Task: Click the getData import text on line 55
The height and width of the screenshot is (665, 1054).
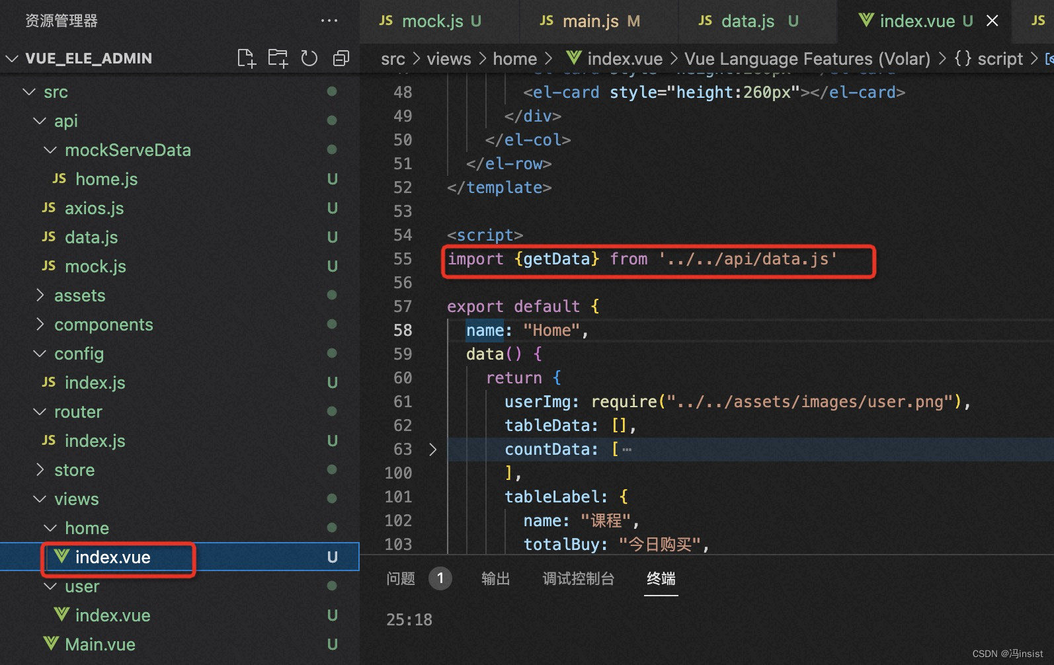Action: click(x=557, y=259)
